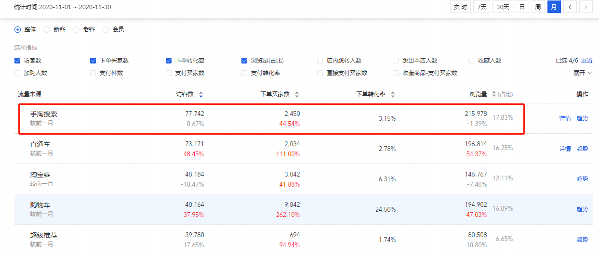
Task: Click page views value 80,508
Action: pyautogui.click(x=477, y=235)
